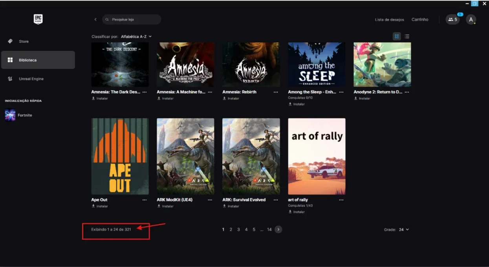
Task: Go to page 3
Action: [x=238, y=229]
